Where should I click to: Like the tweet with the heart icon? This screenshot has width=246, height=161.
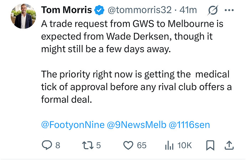pos(128,145)
